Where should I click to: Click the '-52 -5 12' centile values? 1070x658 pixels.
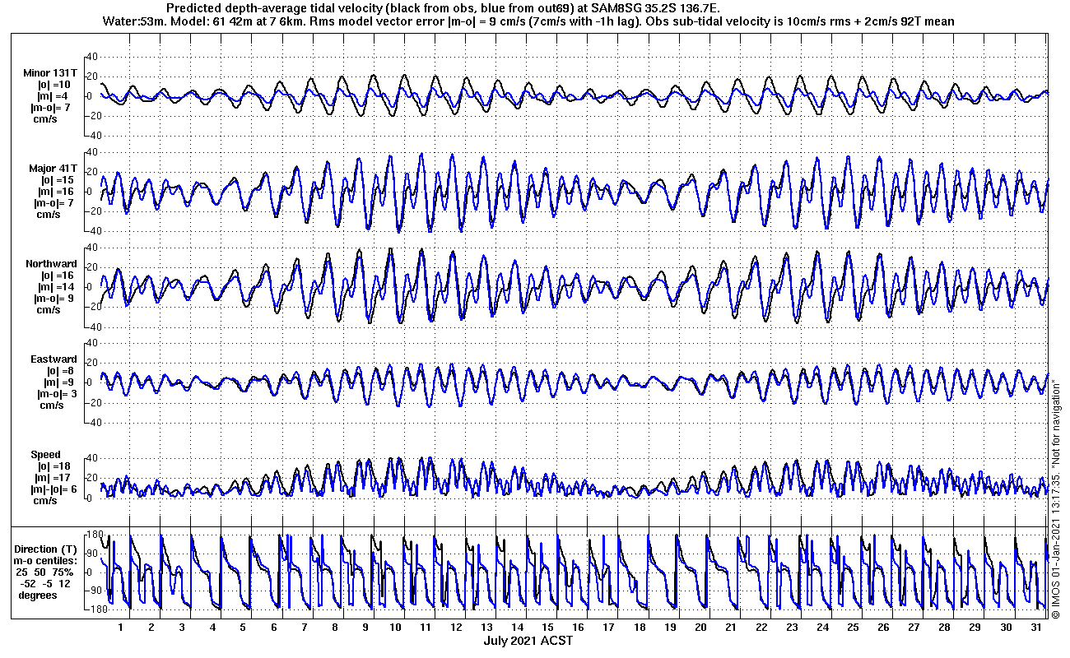pyautogui.click(x=47, y=583)
